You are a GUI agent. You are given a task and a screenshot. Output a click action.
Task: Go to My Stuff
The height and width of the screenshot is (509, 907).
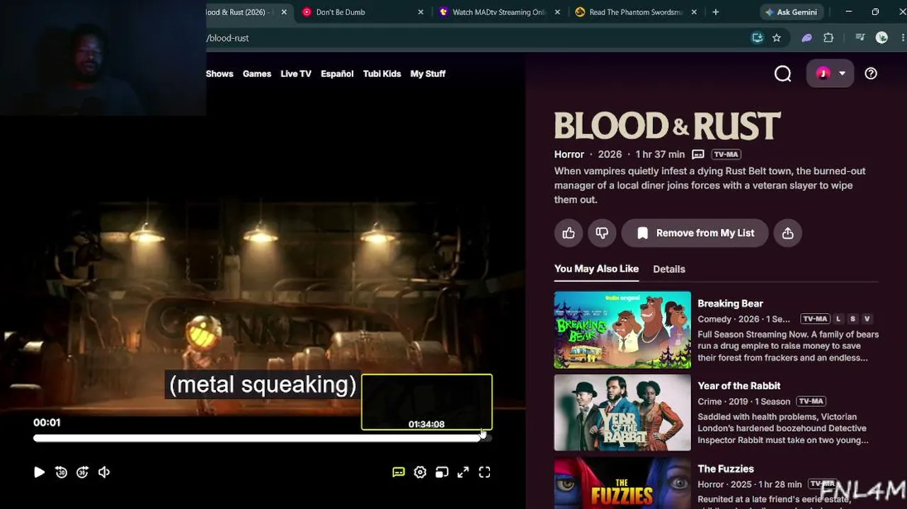(x=428, y=74)
